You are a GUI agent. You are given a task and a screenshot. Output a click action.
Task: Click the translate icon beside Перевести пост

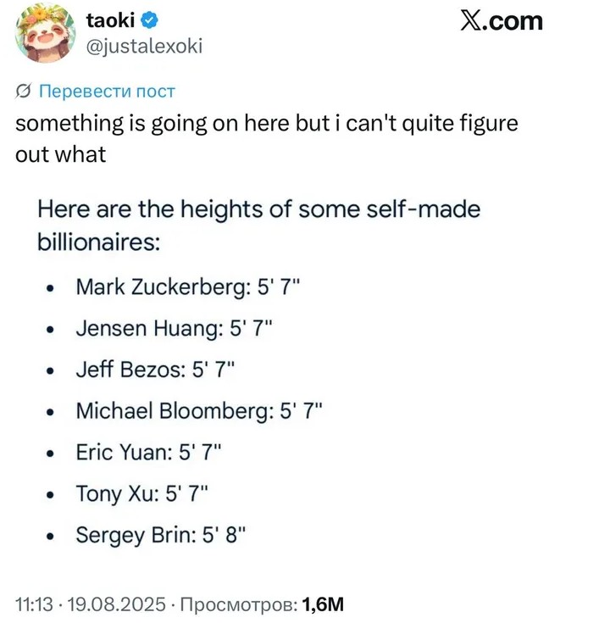pos(25,92)
